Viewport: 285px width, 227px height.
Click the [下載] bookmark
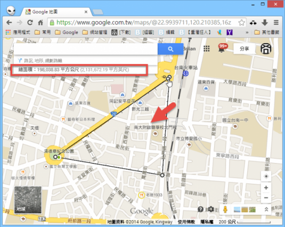(121, 33)
